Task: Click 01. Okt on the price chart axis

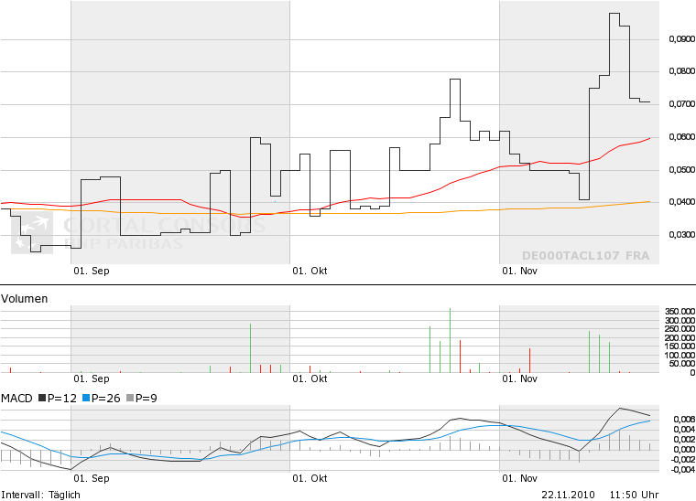Action: pos(310,271)
